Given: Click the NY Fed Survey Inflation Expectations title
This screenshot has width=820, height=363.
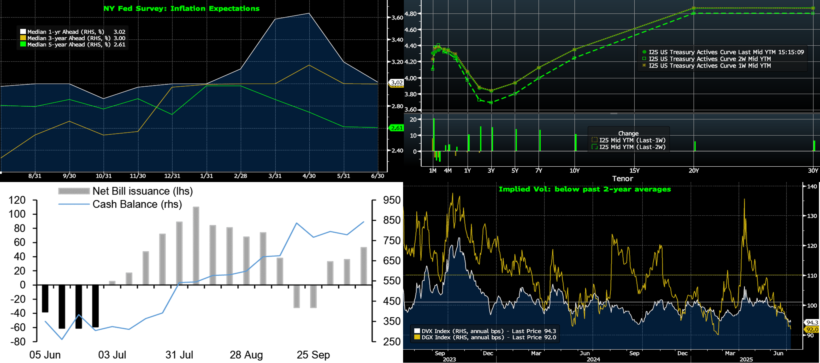Looking at the screenshot, I should pos(181,9).
